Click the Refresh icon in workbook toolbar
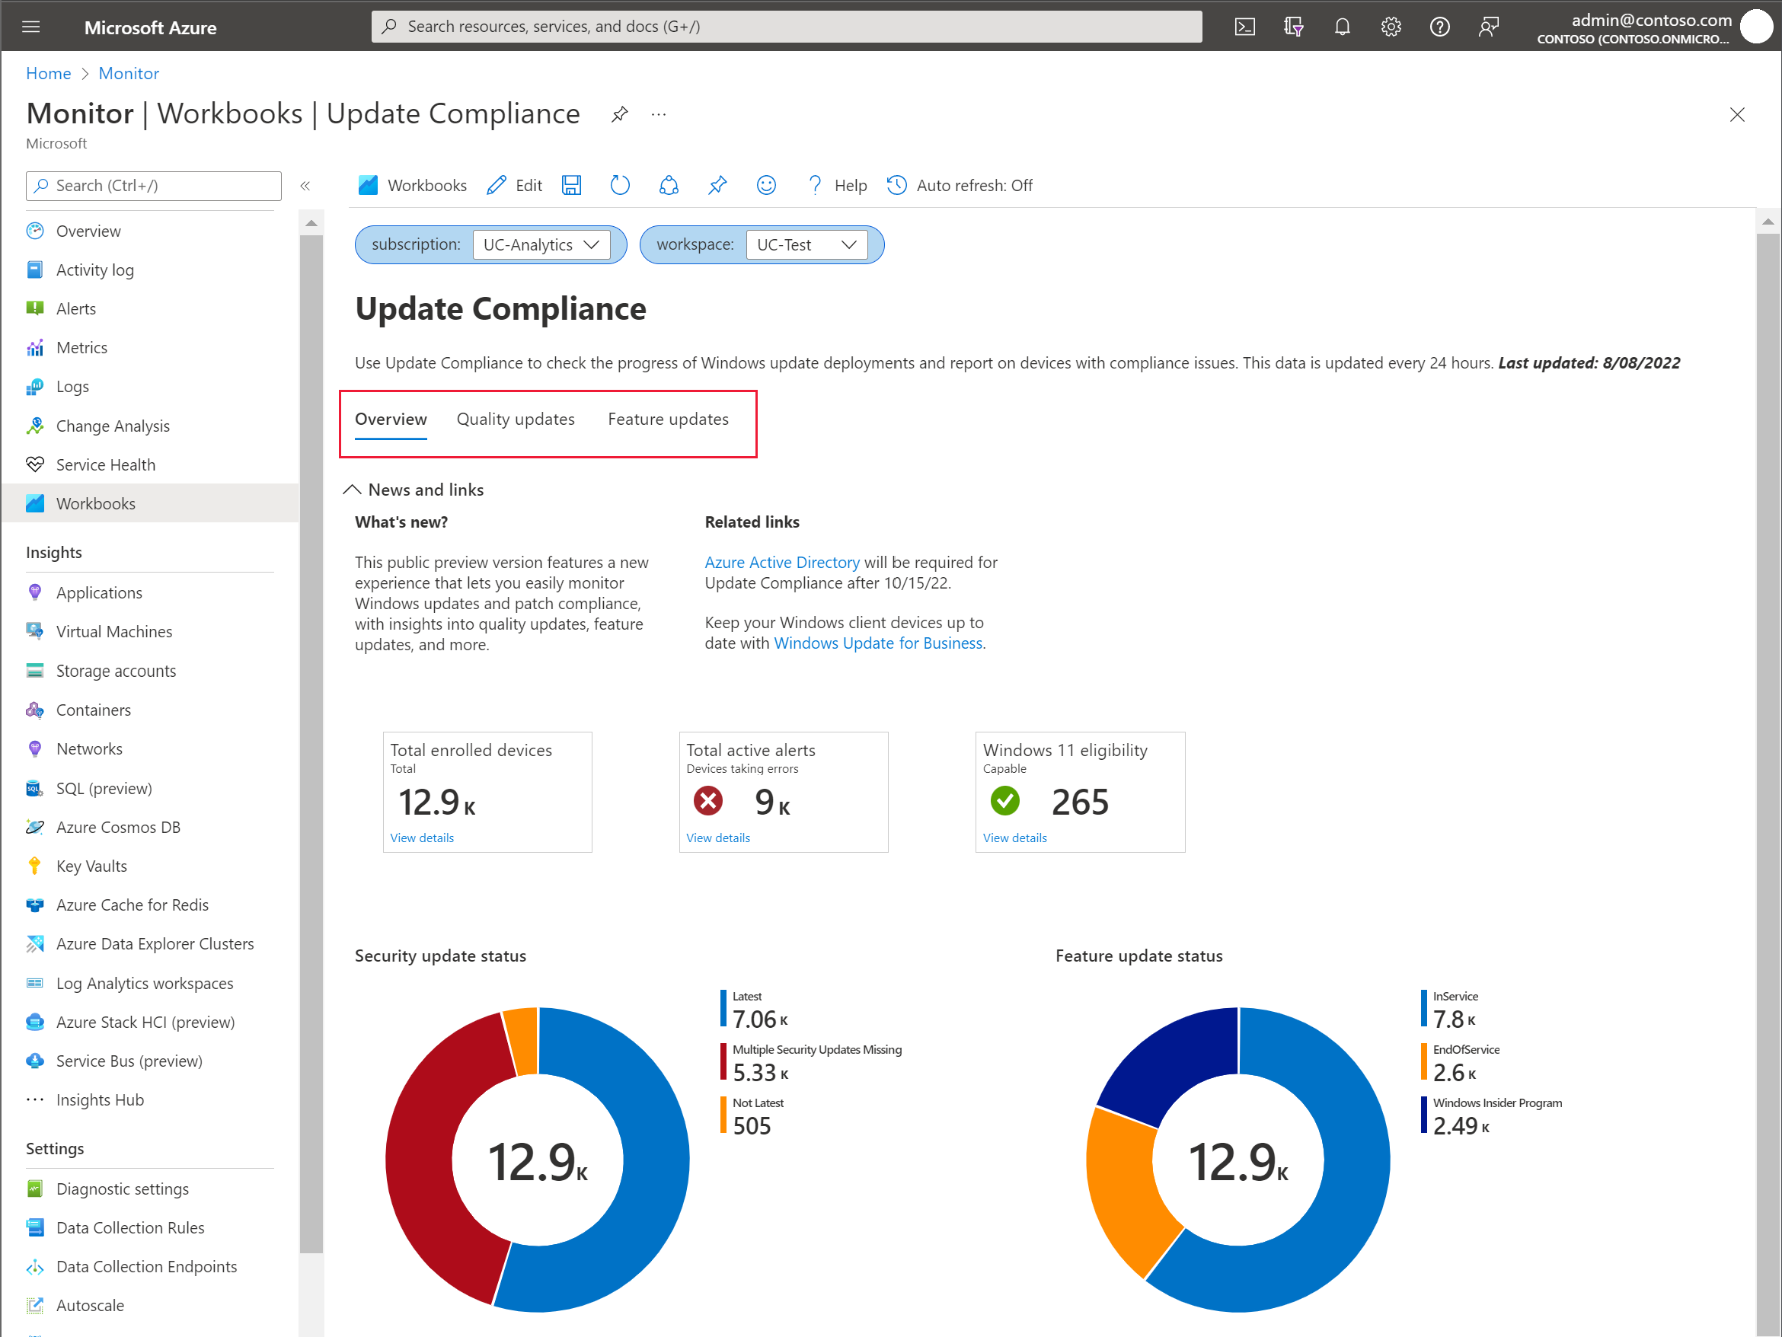Image resolution: width=1782 pixels, height=1337 pixels. 619,185
